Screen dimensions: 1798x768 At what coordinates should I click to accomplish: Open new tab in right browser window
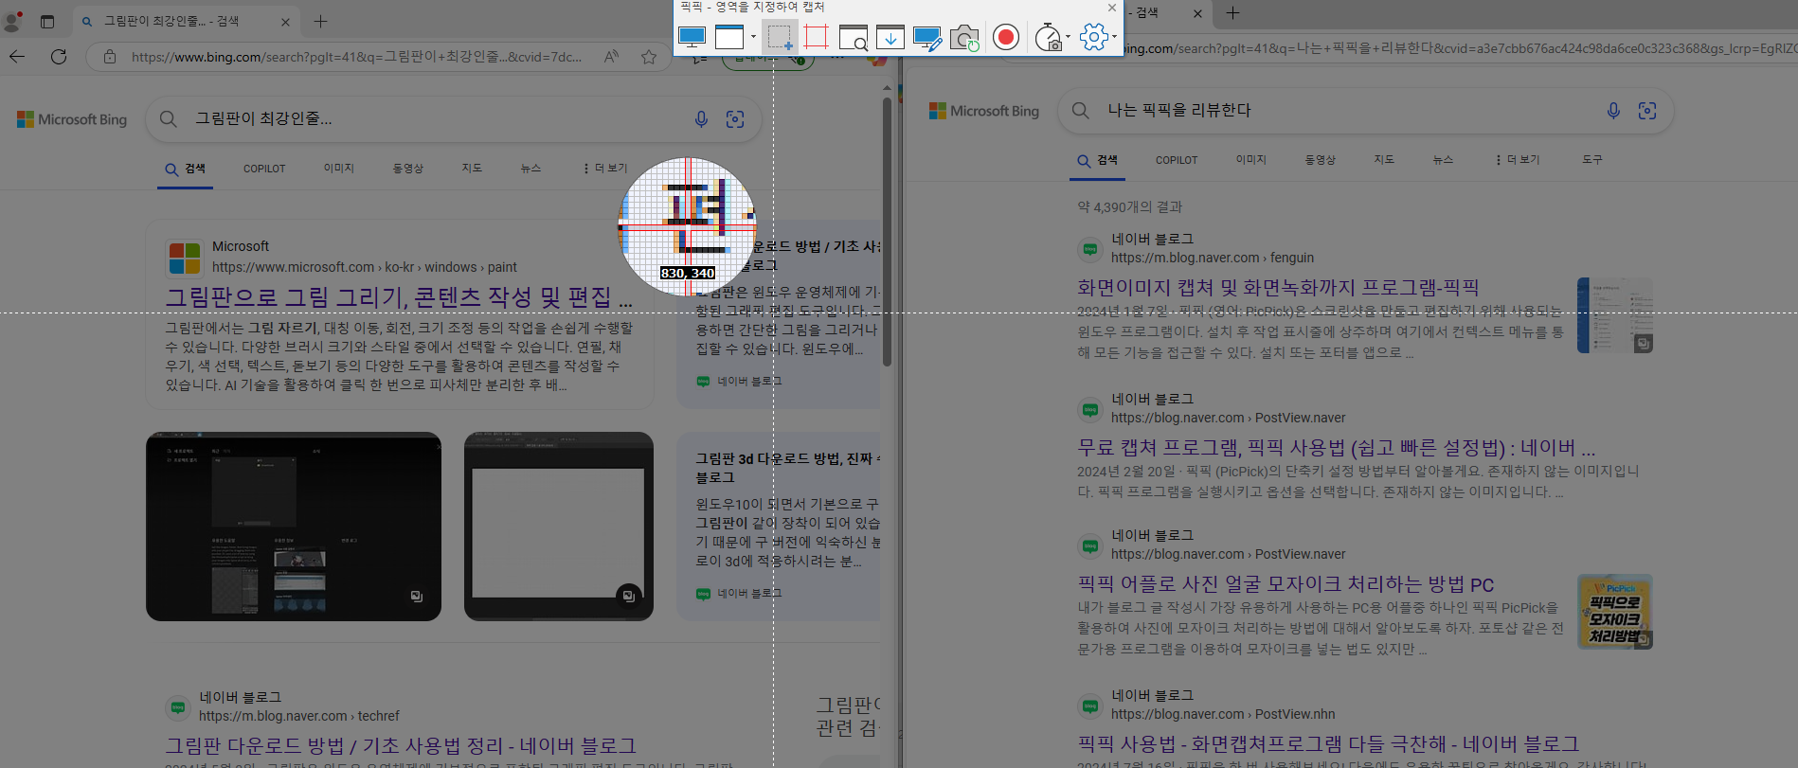tap(1232, 13)
